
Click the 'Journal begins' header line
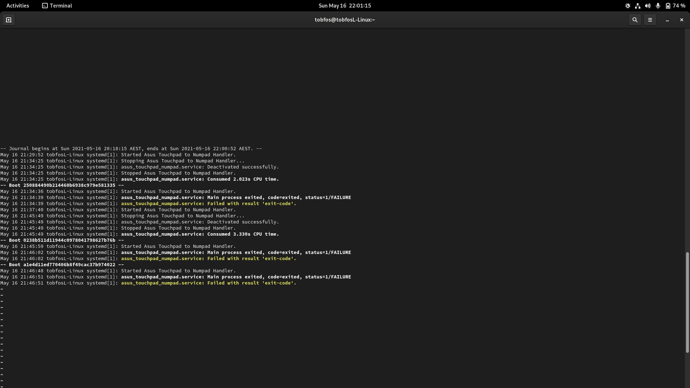130,148
